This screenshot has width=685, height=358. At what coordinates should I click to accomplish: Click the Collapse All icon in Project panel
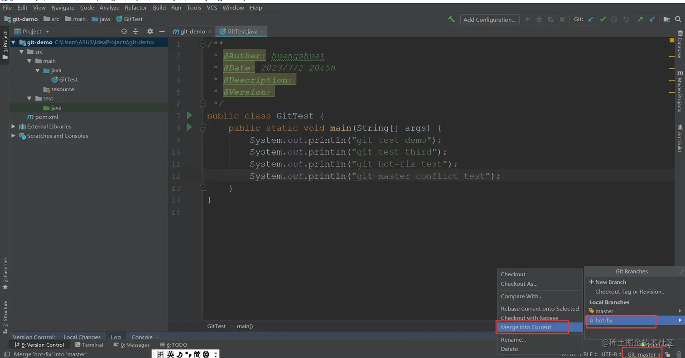[x=135, y=32]
